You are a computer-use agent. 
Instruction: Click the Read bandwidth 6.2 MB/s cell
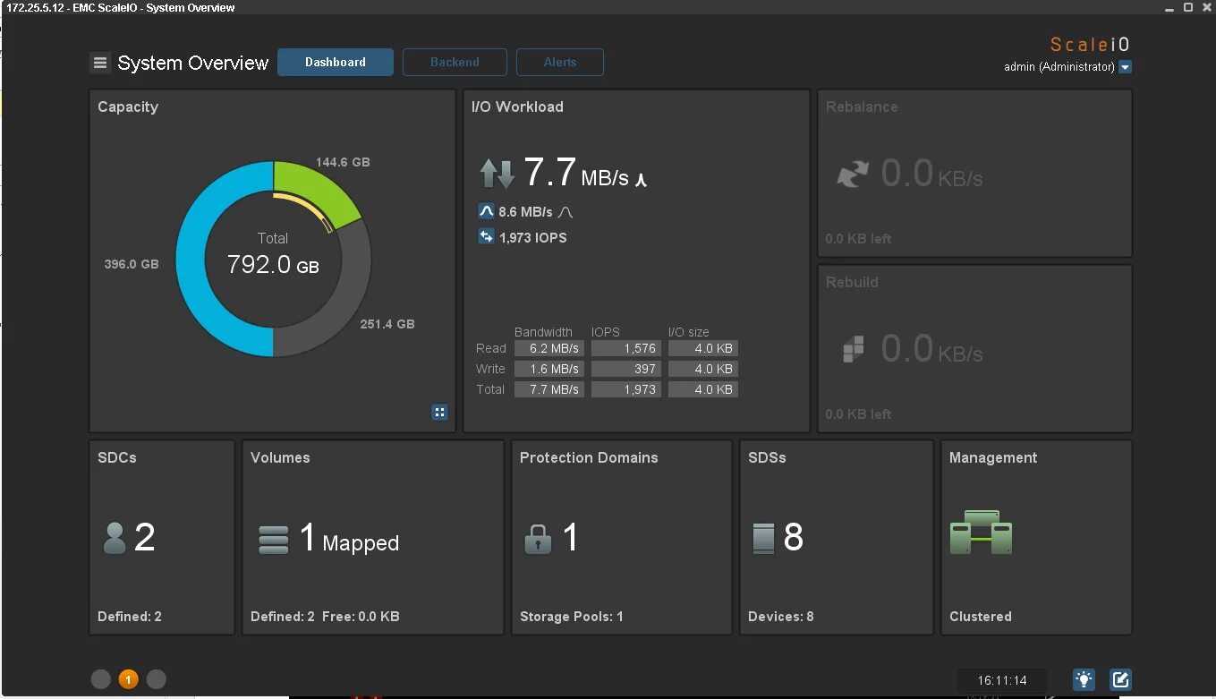point(549,348)
